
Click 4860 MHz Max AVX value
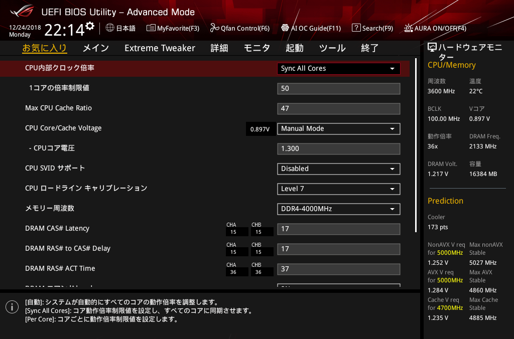tap(482, 290)
